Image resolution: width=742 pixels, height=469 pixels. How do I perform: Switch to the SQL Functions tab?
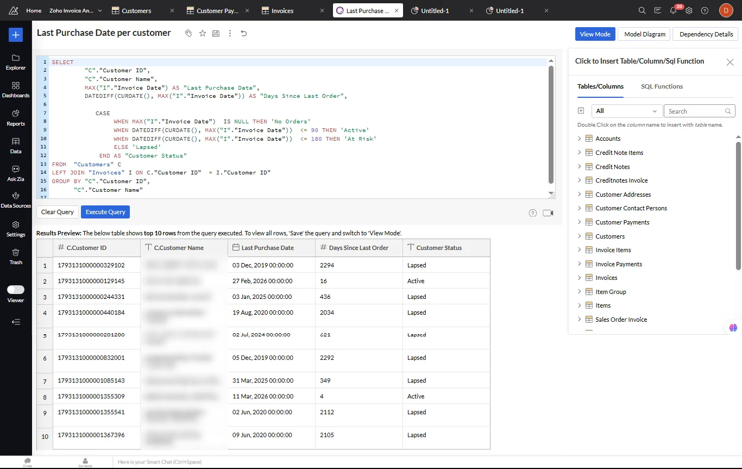(x=662, y=86)
